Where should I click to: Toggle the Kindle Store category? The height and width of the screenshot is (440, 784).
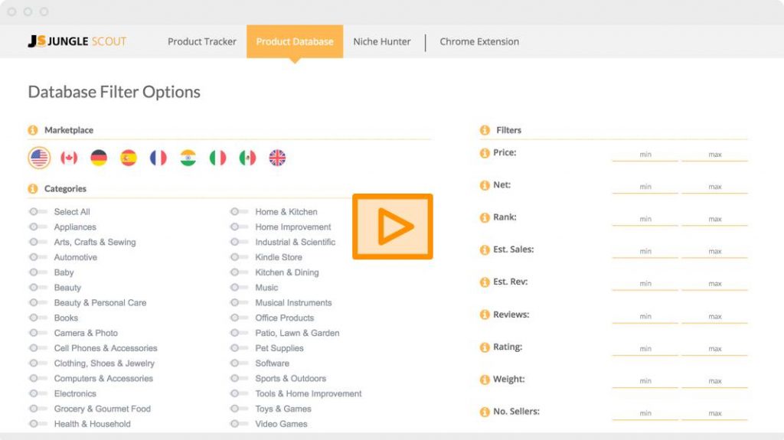(239, 257)
